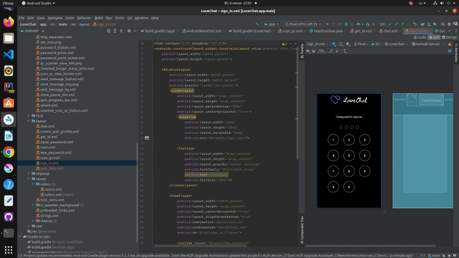Switch editor to Code view mode
Viewport: 459px width, 258px height.
tap(419, 37)
